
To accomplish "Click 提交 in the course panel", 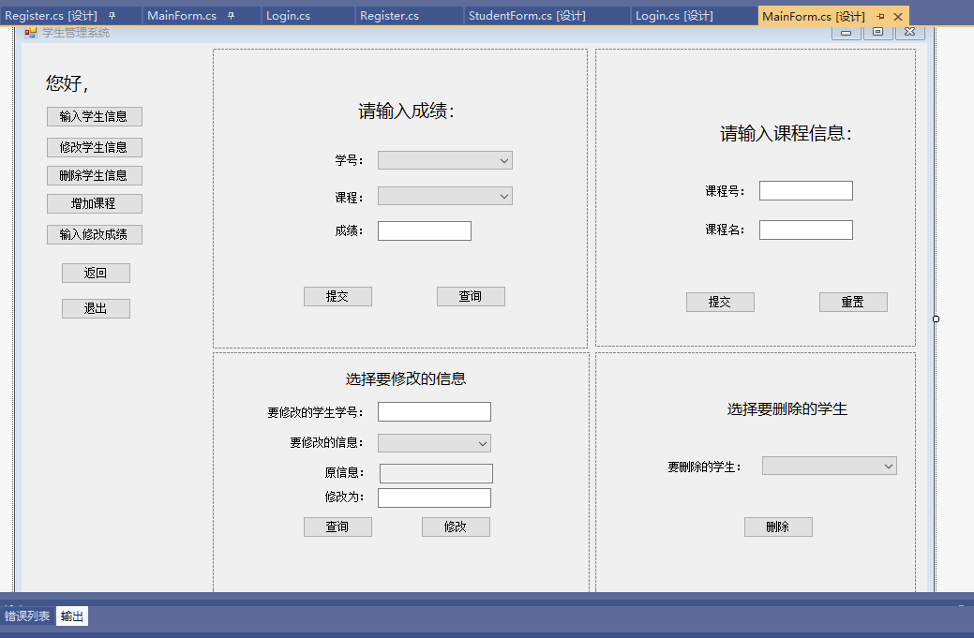I will [720, 303].
